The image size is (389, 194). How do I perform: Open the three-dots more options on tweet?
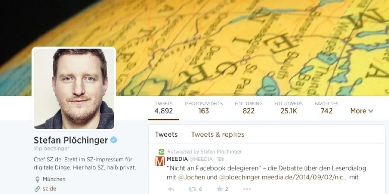coord(247,189)
